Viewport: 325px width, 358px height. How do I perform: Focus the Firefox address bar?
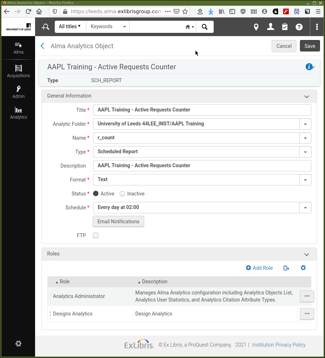(x=117, y=11)
